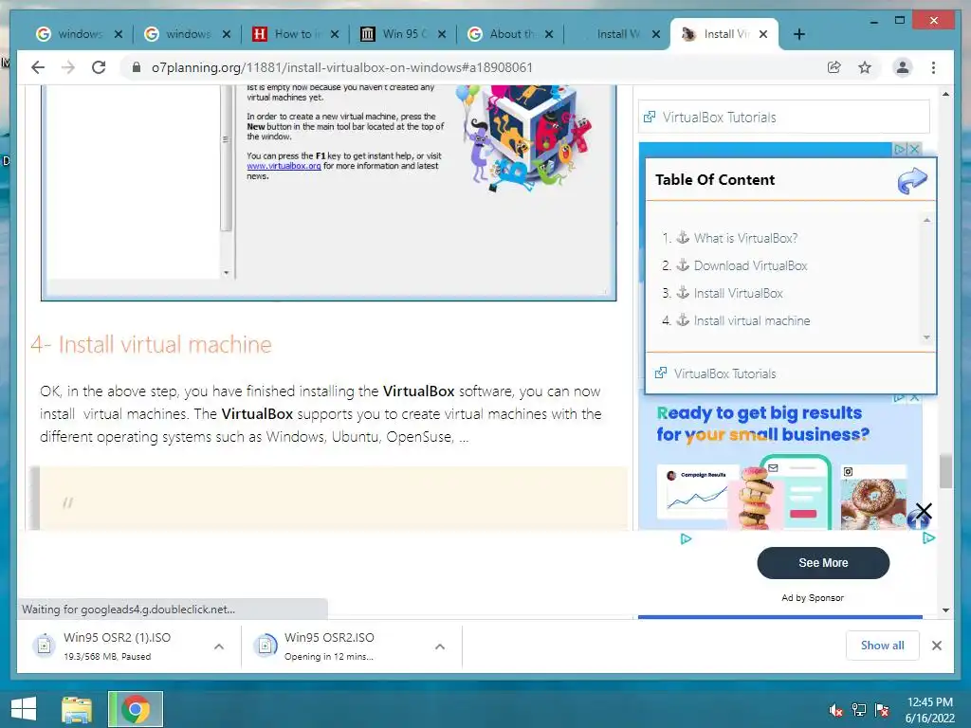Click the muted volume tray icon
This screenshot has height=728, width=971.
pos(836,710)
